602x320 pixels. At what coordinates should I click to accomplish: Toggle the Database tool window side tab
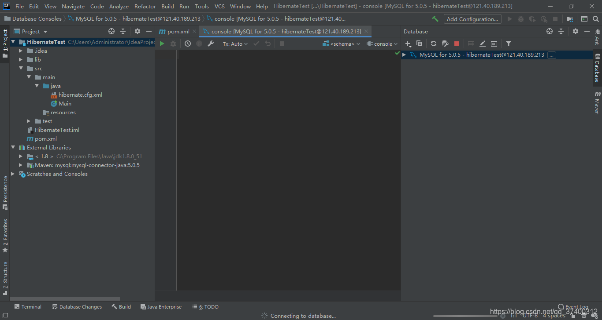coord(597,68)
